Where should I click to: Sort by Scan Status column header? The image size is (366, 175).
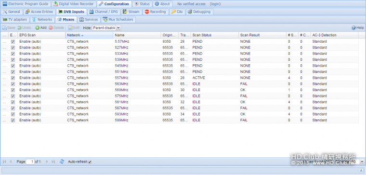214,35
